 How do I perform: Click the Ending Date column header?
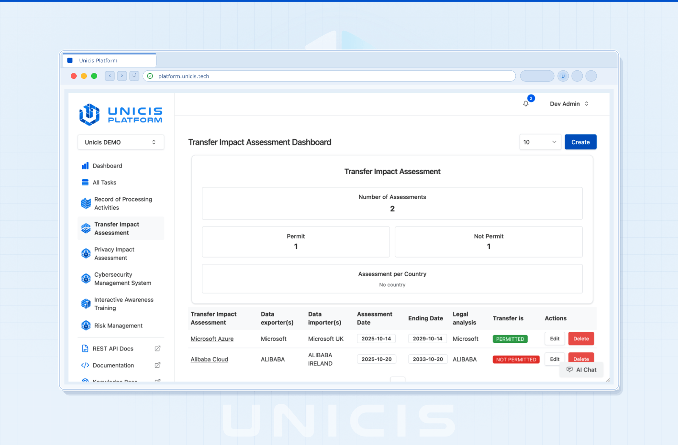coord(426,318)
